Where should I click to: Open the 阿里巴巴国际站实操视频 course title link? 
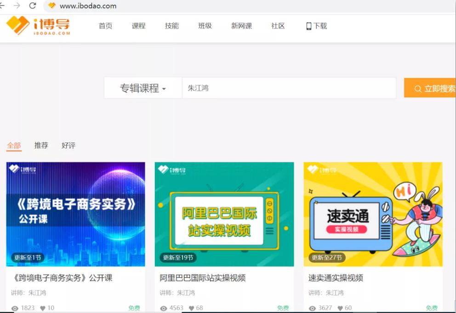click(x=202, y=278)
